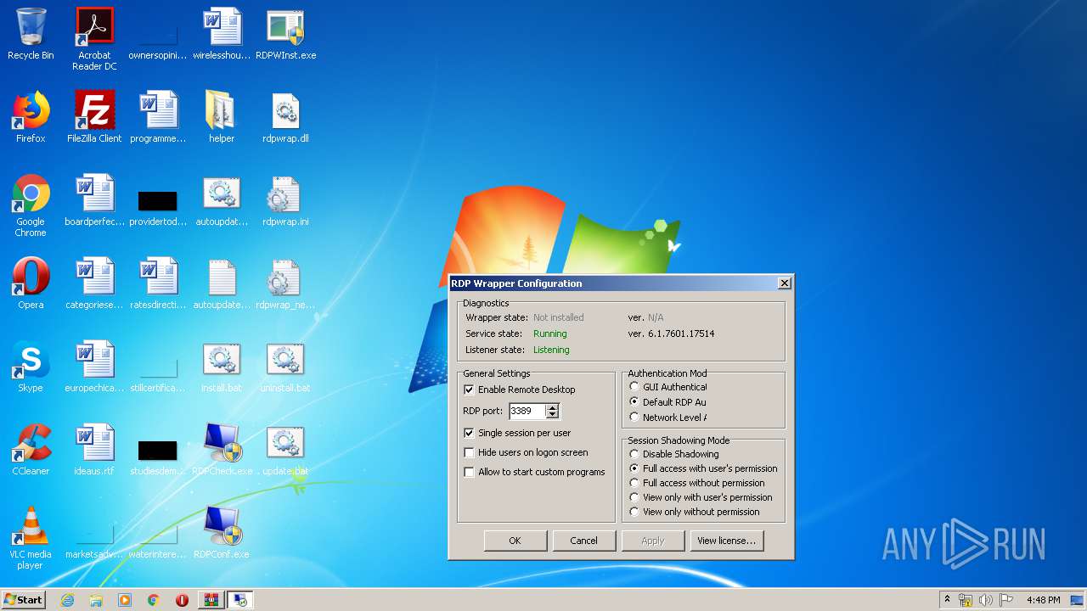Viewport: 1087px width, 611px height.
Task: Select the rdpwrap_ne... file icon
Action: pyautogui.click(x=285, y=283)
